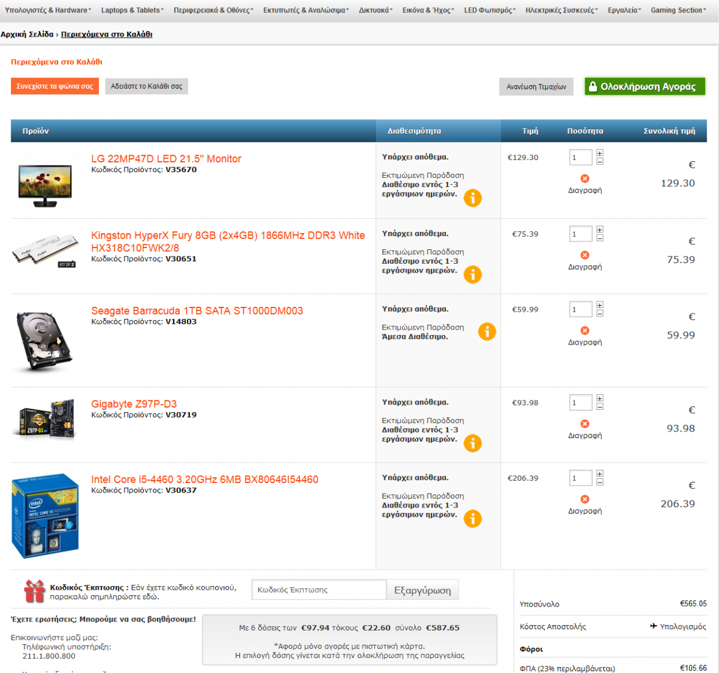The height and width of the screenshot is (673, 719).
Task: Click green Ολοκλήρωση Αγοράς checkout button
Action: pos(645,86)
